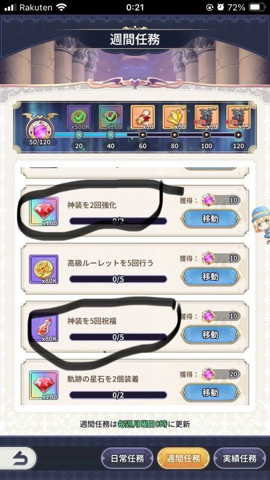Switch to the 実績任務 tab
Image resolution: width=270 pixels, height=480 pixels.
[239, 458]
